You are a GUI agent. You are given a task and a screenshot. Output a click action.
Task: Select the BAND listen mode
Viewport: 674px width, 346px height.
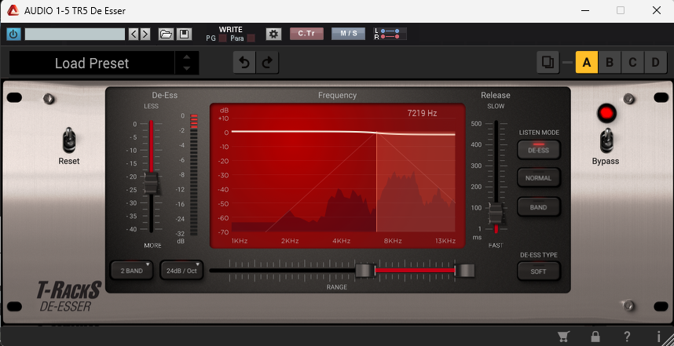(x=539, y=207)
